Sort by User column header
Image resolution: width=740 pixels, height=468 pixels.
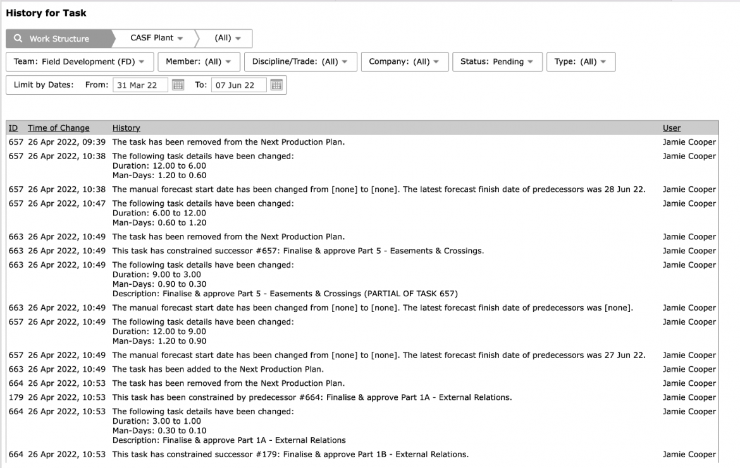(672, 128)
